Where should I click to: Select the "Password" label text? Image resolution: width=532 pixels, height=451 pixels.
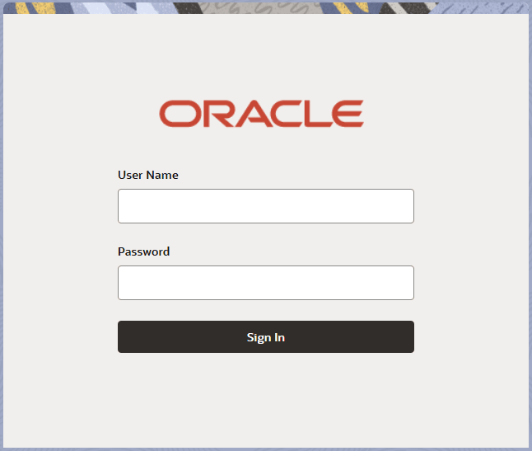[143, 251]
